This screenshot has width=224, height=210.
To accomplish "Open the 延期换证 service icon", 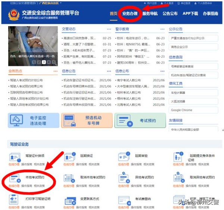I will point(69,157).
